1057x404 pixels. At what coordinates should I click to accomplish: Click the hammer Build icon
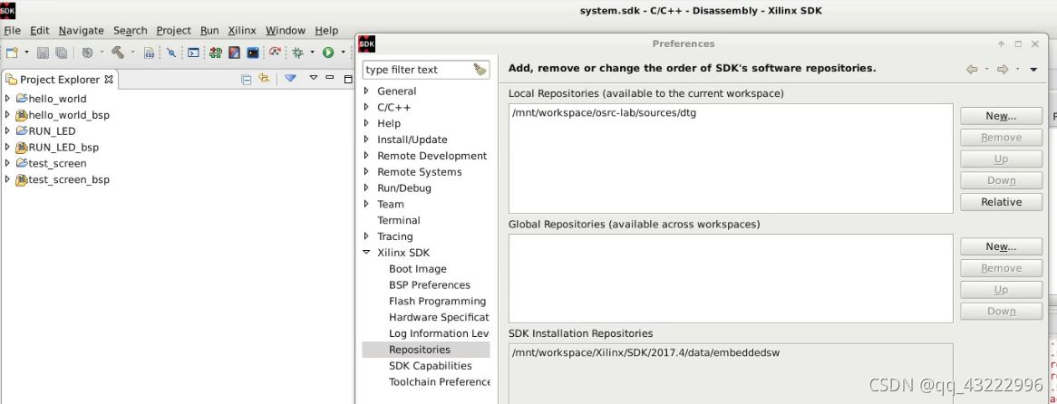coord(118,53)
